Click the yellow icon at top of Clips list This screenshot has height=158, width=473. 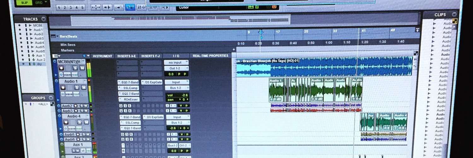point(455,21)
